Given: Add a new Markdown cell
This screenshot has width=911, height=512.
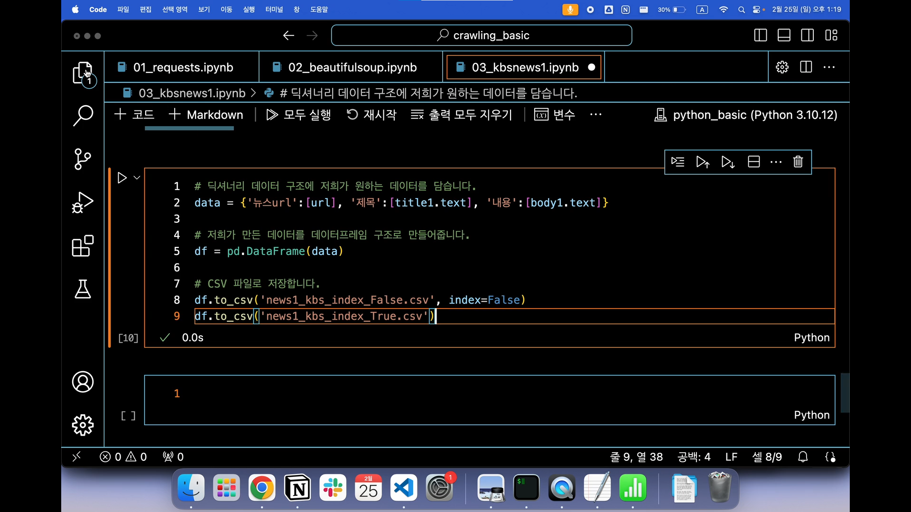Looking at the screenshot, I should (206, 115).
